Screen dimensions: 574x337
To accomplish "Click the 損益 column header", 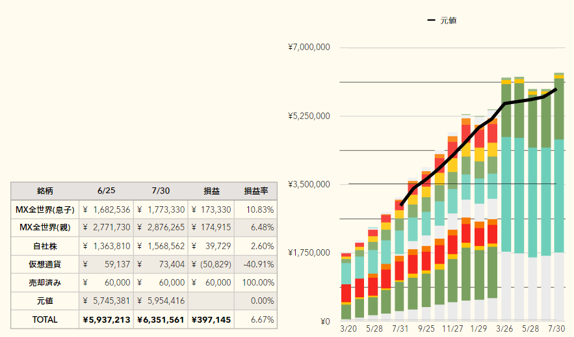I will click(211, 191).
